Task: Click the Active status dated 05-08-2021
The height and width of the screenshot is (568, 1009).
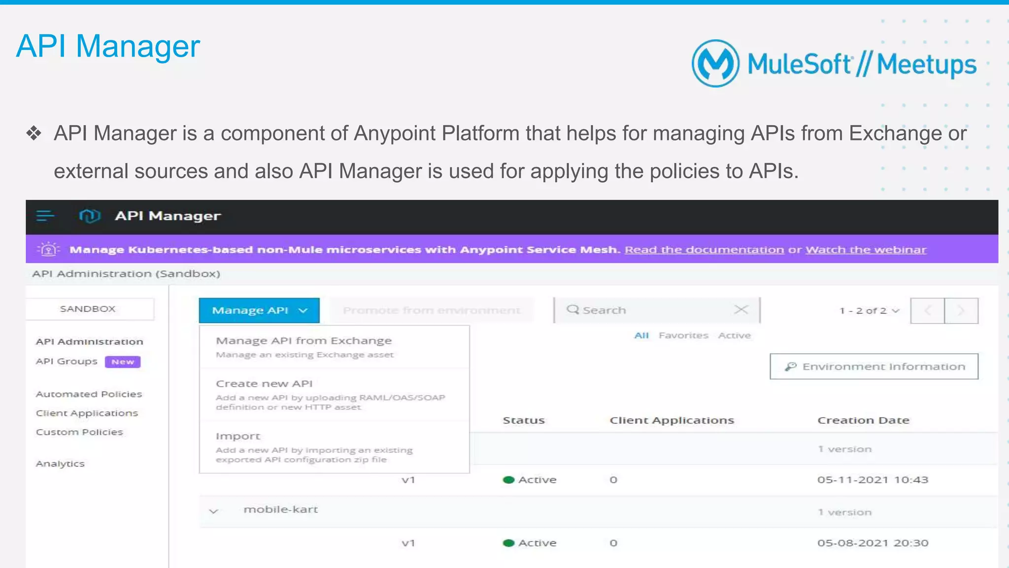Action: [530, 543]
